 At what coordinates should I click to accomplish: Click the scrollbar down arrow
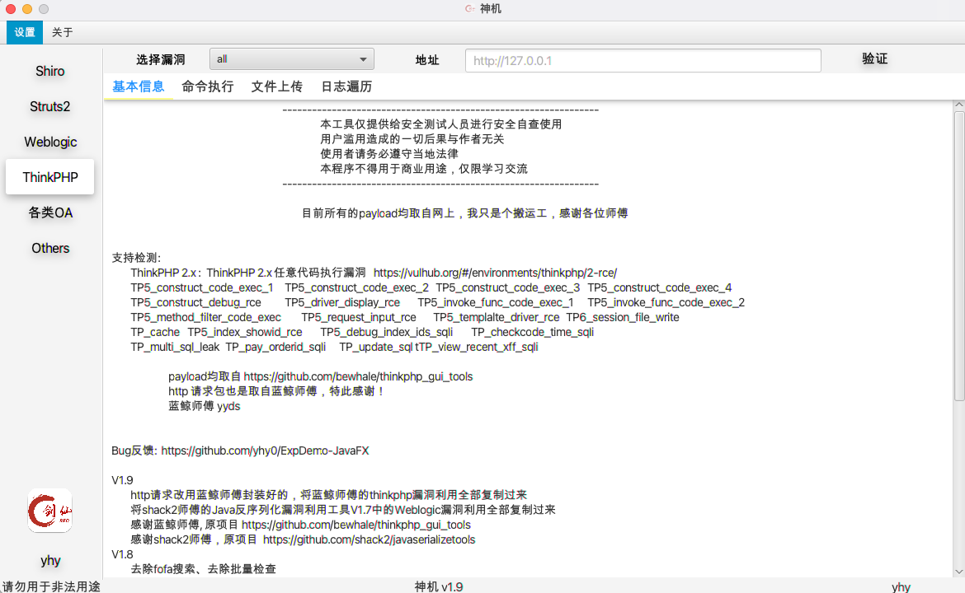[x=959, y=572]
